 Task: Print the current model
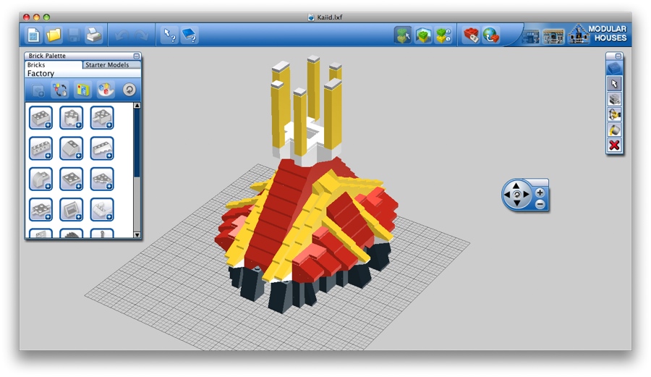[94, 35]
